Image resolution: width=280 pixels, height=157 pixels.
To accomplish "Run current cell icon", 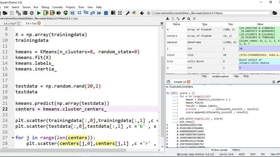I will 45,13.
